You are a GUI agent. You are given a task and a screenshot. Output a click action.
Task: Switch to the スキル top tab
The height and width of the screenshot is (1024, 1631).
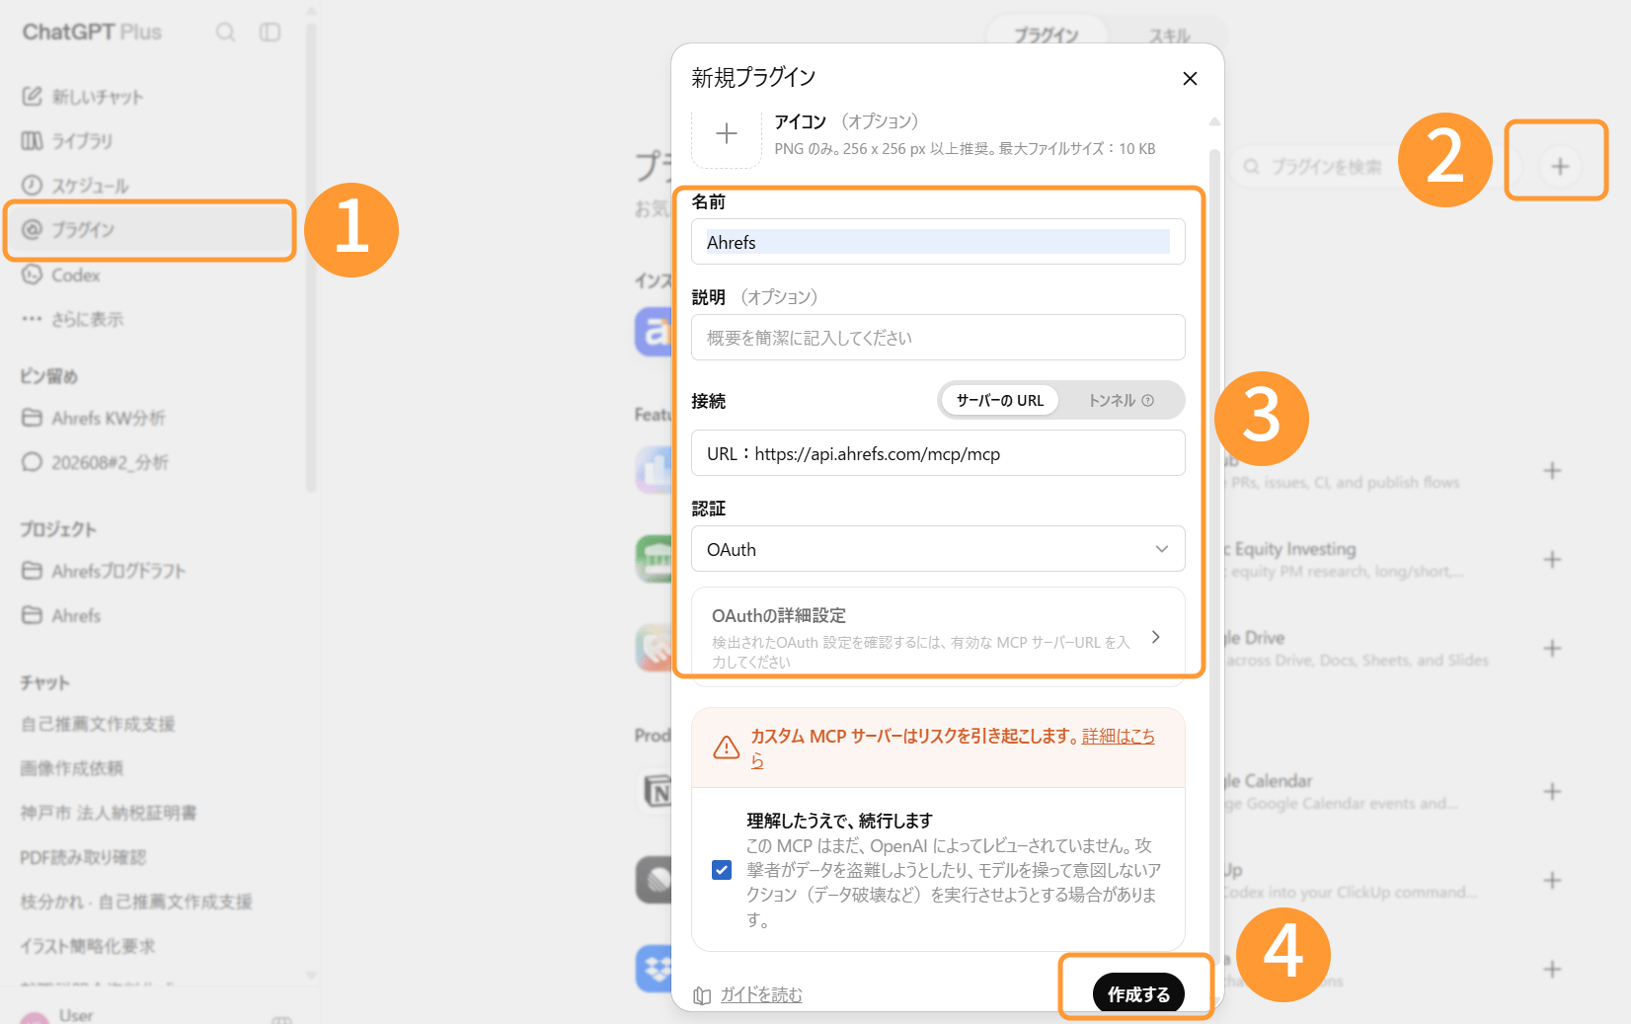1169,35
